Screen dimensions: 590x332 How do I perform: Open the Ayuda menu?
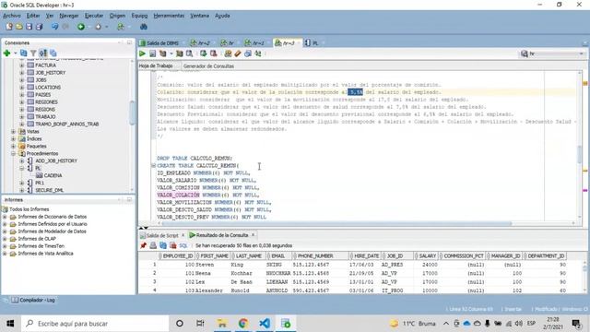click(x=222, y=16)
